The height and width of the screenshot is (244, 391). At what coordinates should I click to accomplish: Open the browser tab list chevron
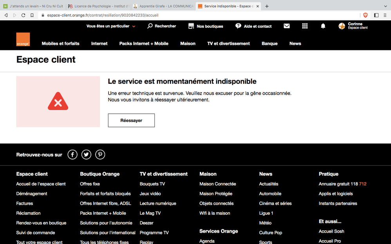tap(385, 6)
